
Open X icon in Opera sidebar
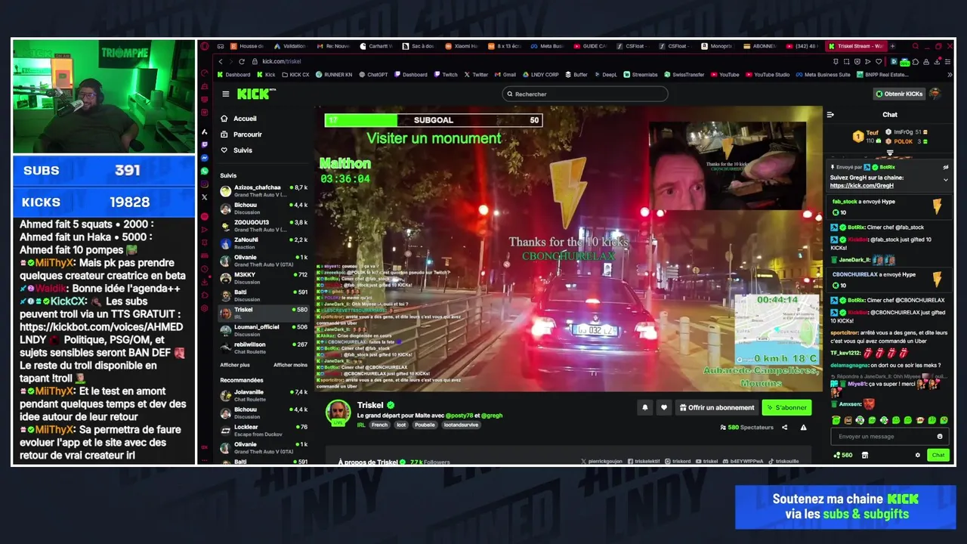[204, 197]
